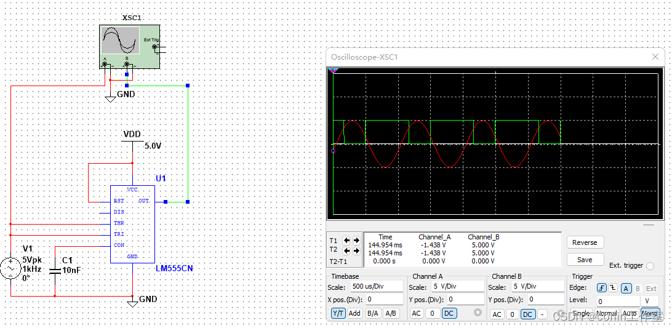672x328 pixels.
Task: Select capacitor C1 10nF component
Action: pos(55,270)
